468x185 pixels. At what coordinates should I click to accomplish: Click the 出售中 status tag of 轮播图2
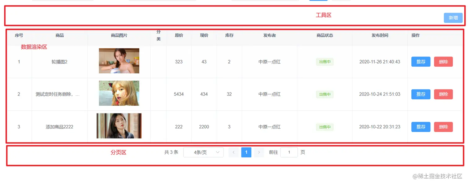coord(324,62)
